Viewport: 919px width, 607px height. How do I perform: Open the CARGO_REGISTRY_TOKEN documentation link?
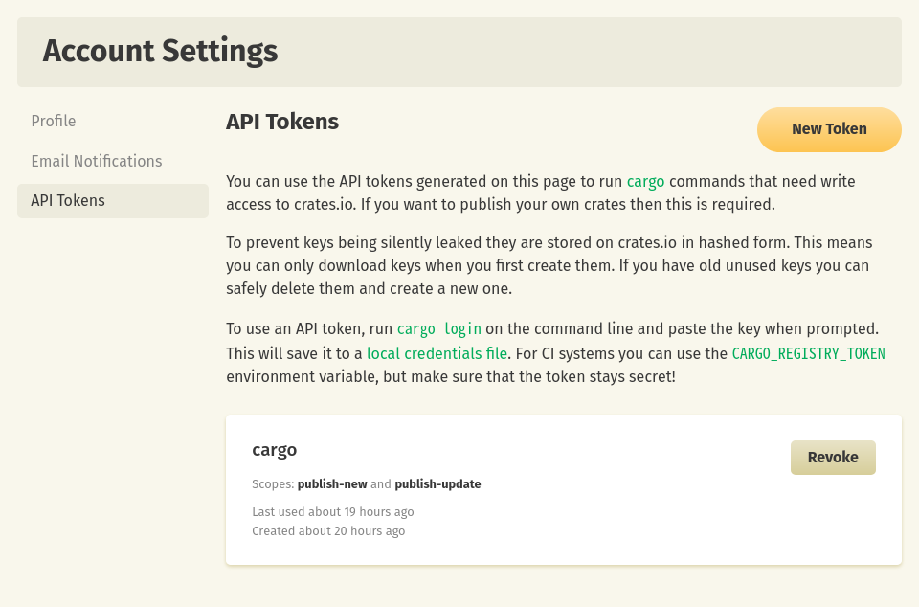808,353
